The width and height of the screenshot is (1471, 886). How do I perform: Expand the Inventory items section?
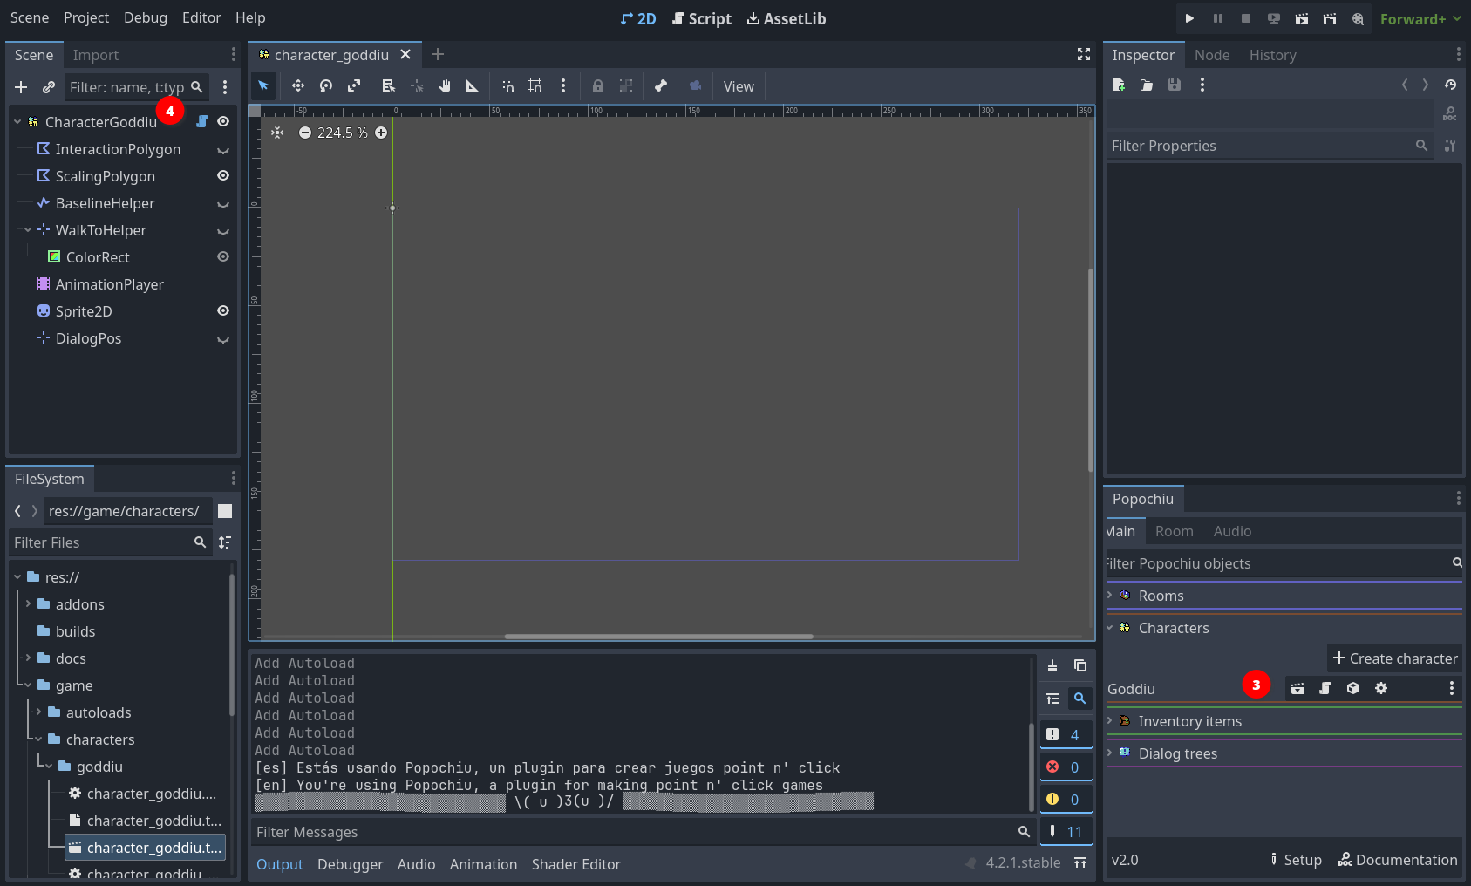1110,720
